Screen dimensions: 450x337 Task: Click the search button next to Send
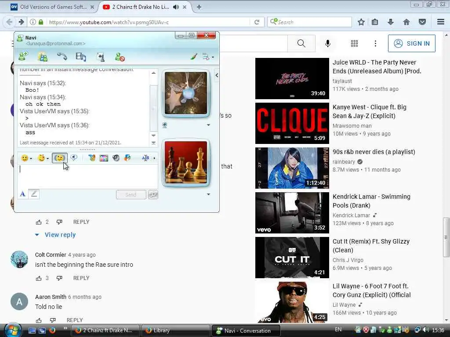pyautogui.click(x=153, y=194)
